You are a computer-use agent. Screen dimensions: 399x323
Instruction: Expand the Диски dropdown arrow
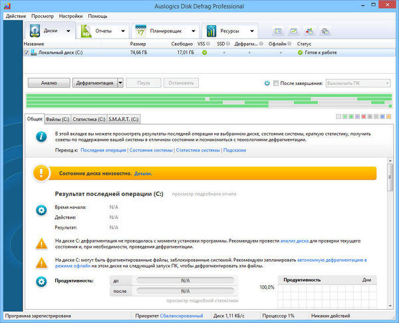click(68, 31)
